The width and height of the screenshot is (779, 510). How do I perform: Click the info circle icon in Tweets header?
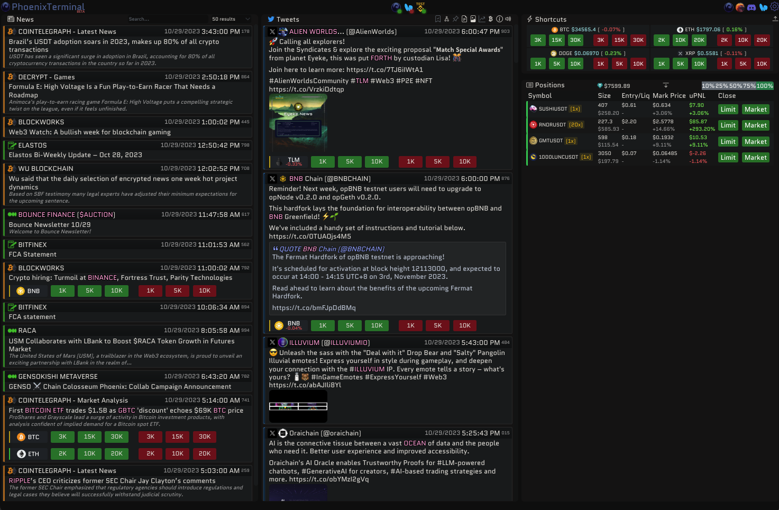pos(499,19)
